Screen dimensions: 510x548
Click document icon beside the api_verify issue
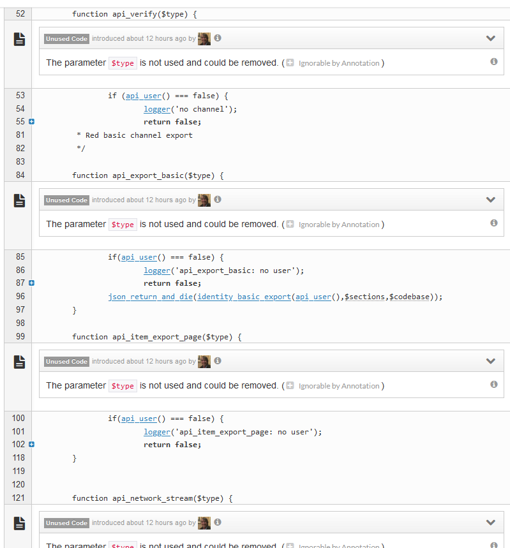[20, 39]
